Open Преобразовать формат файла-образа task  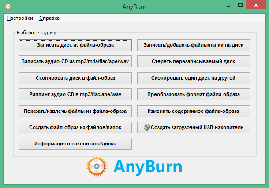(193, 94)
